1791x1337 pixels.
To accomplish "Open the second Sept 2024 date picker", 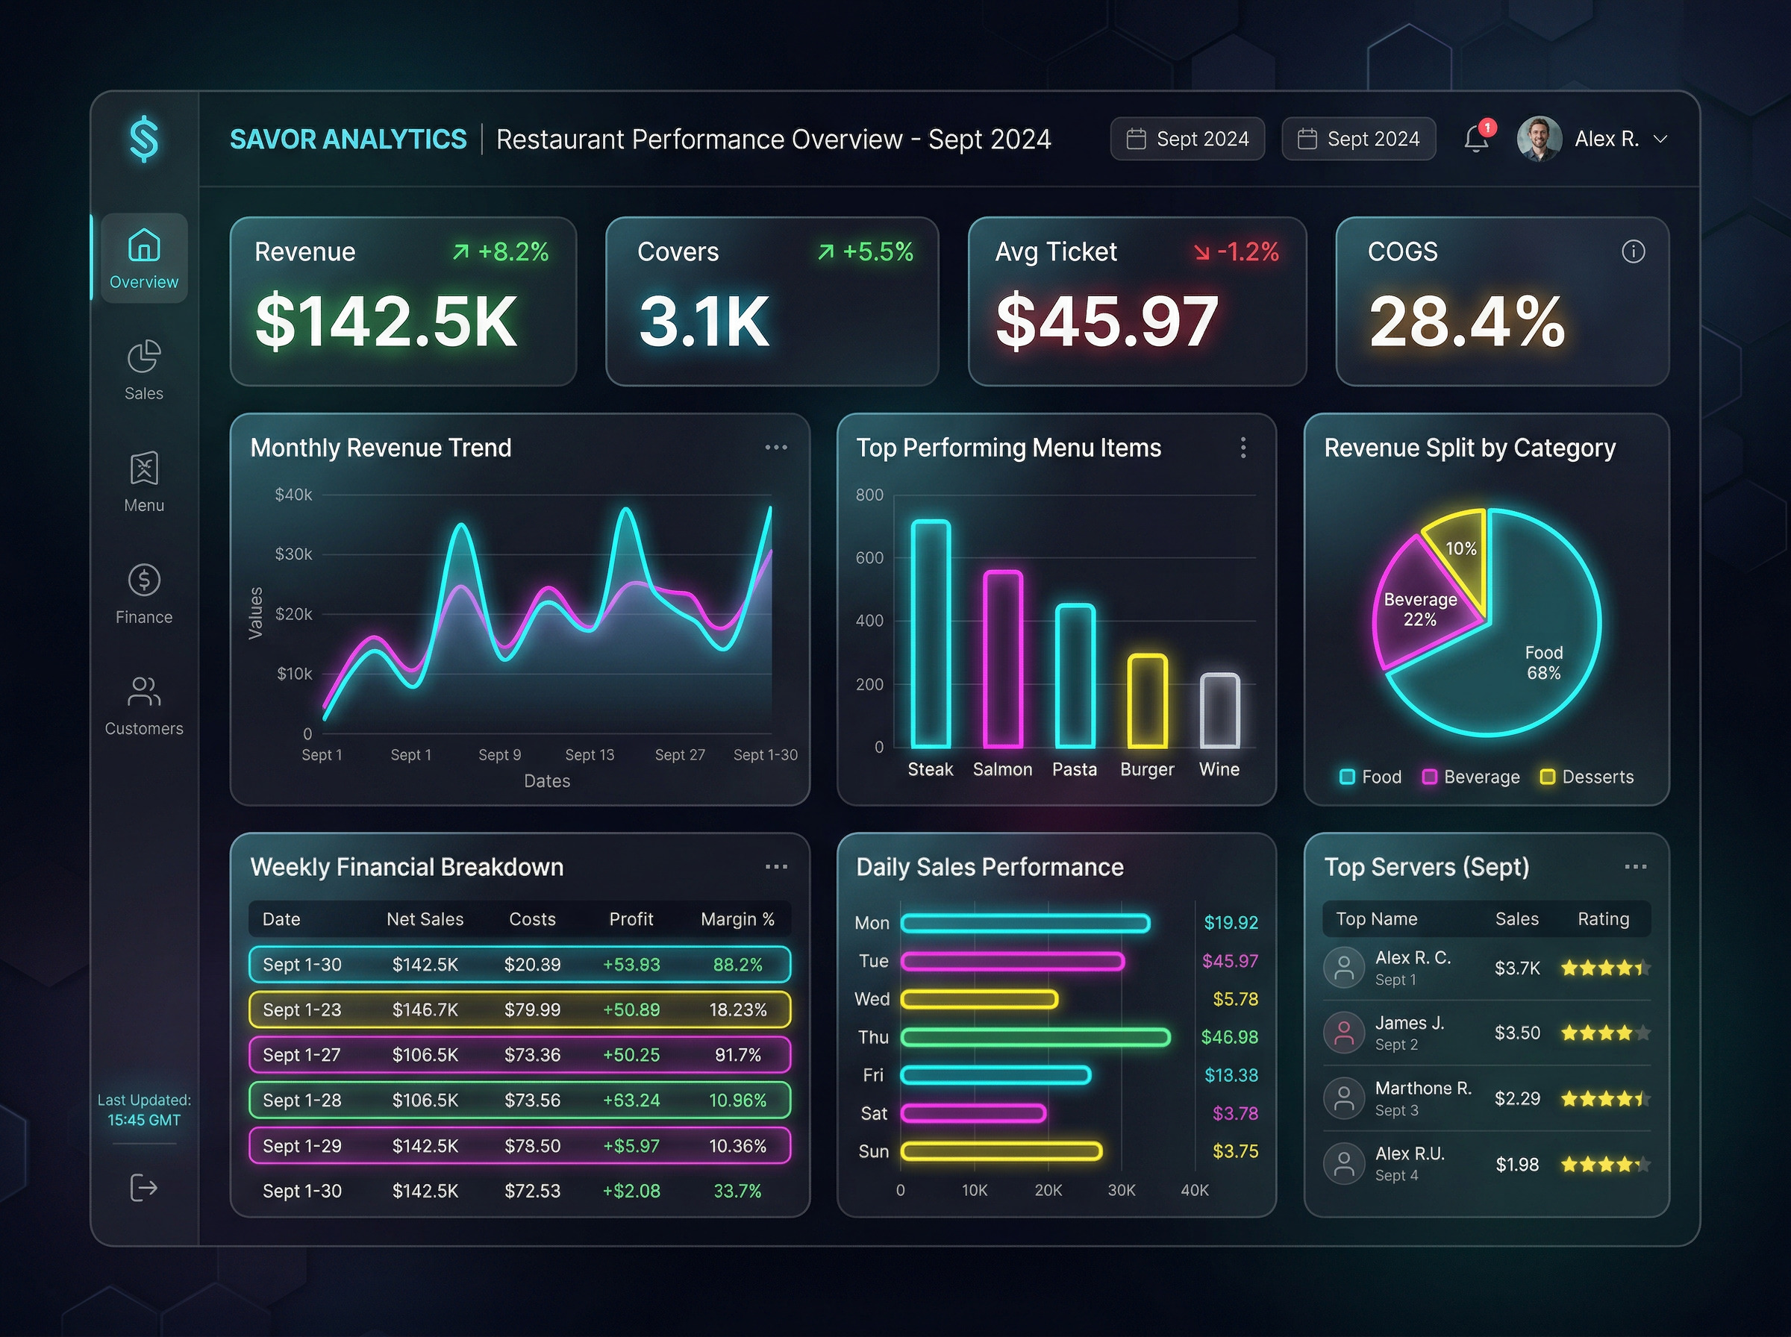I will 1359,140.
